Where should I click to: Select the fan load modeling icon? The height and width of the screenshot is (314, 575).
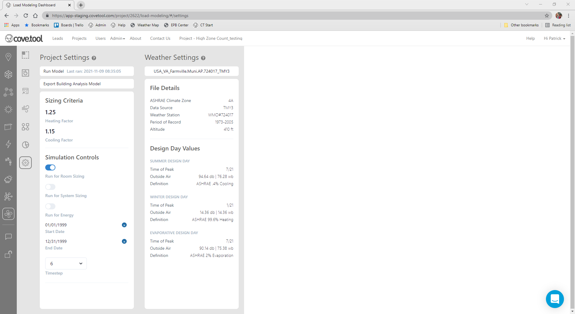(8, 214)
